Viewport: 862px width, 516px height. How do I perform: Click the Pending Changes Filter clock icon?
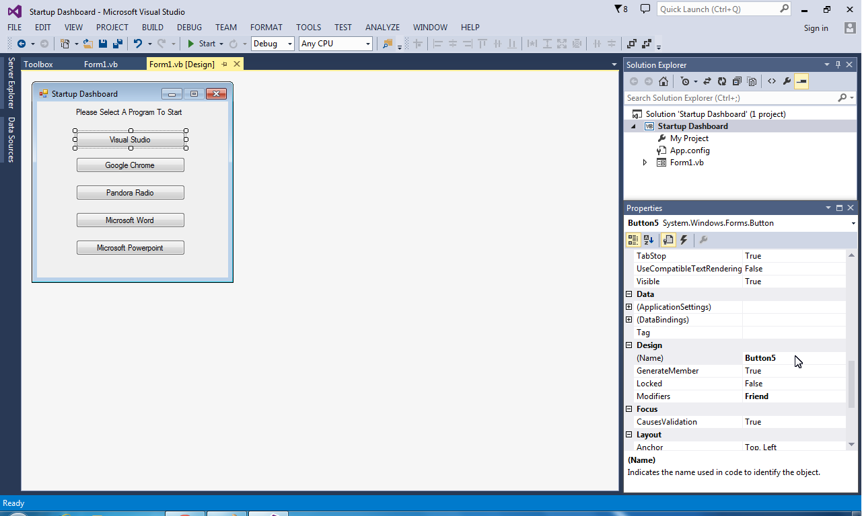685,81
